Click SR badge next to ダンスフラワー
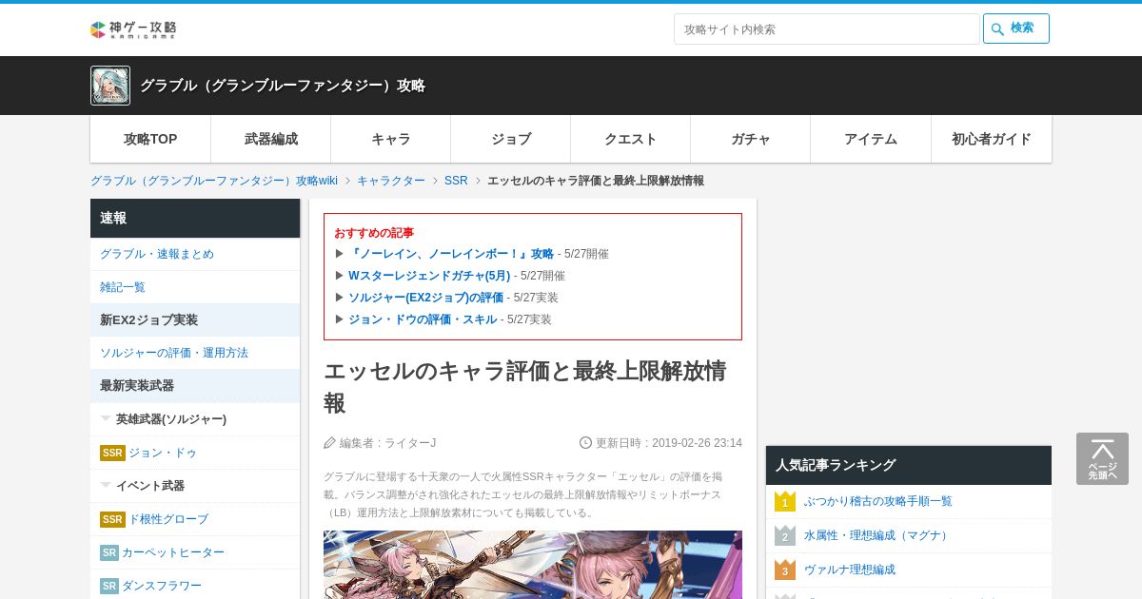This screenshot has width=1142, height=599. pos(109,586)
